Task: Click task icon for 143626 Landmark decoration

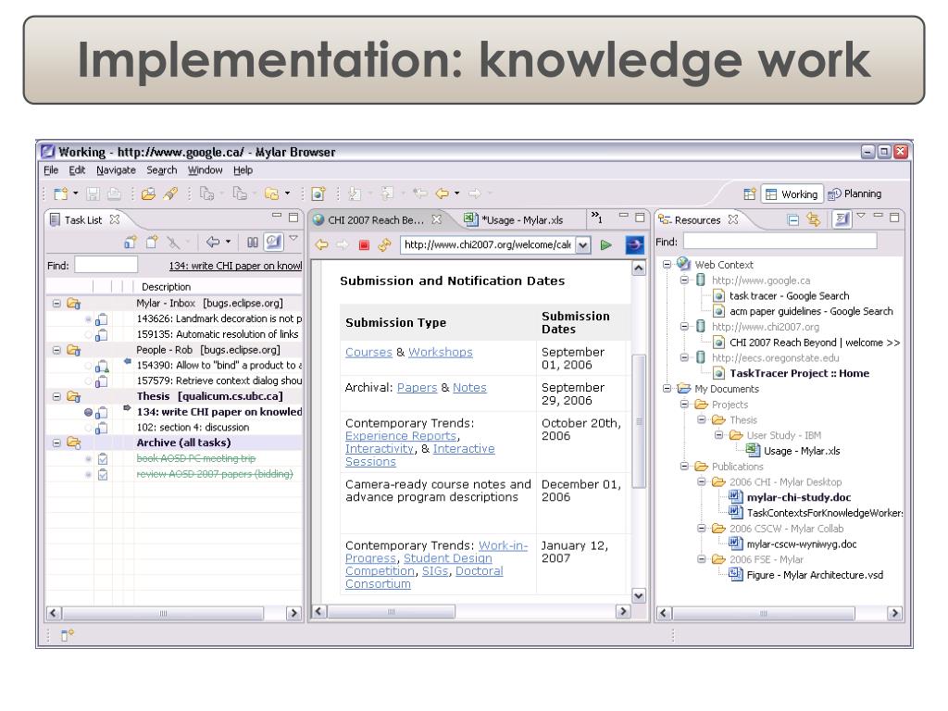Action: click(102, 318)
